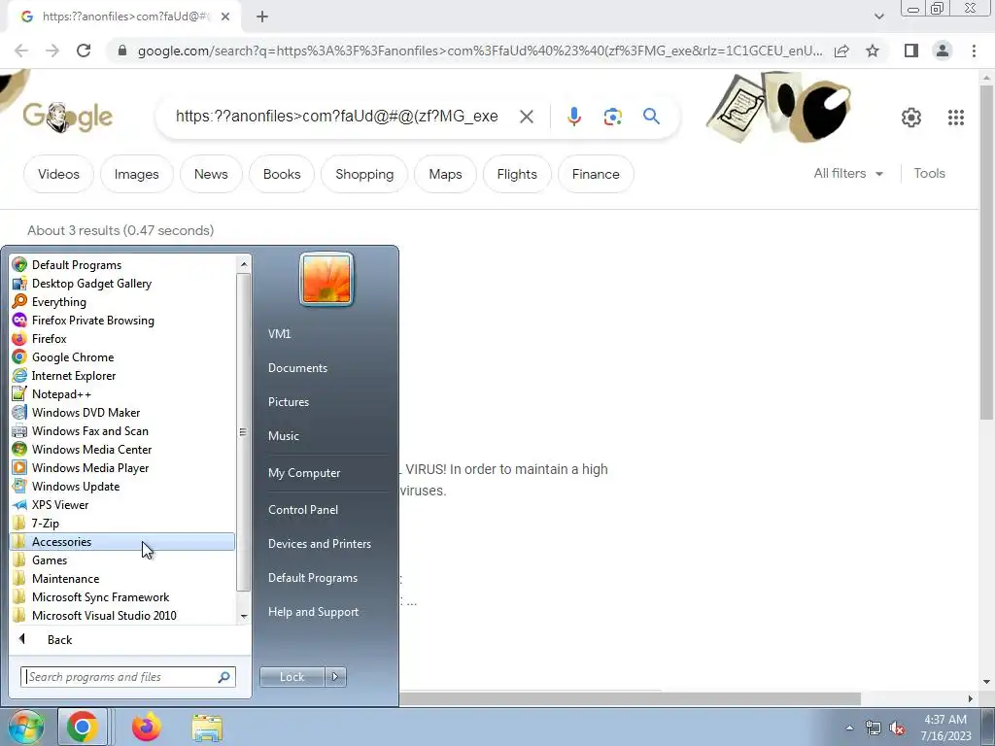
Task: Clear the Google search box
Action: pos(526,117)
